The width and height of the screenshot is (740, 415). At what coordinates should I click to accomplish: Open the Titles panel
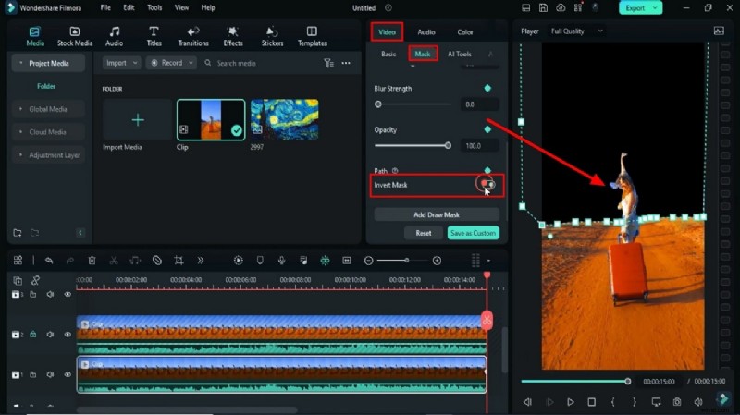click(154, 35)
